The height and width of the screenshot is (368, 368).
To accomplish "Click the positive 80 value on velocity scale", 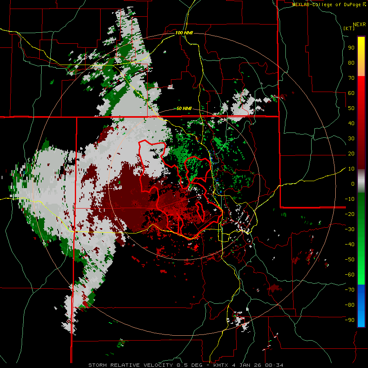I will (351, 63).
